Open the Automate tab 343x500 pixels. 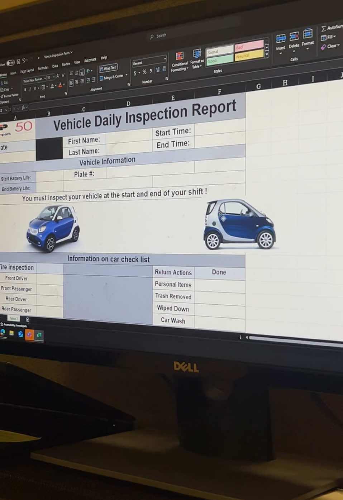(x=90, y=60)
